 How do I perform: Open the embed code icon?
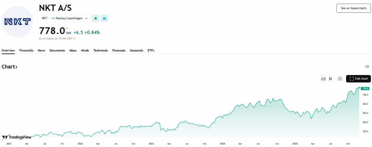click(x=367, y=67)
